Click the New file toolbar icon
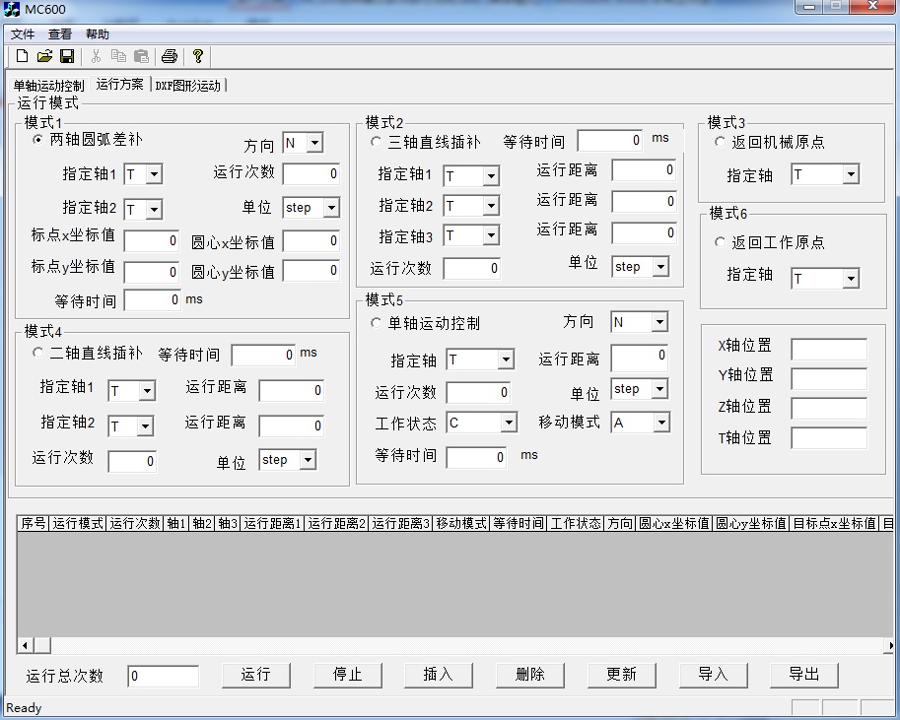This screenshot has height=720, width=900. (22, 57)
